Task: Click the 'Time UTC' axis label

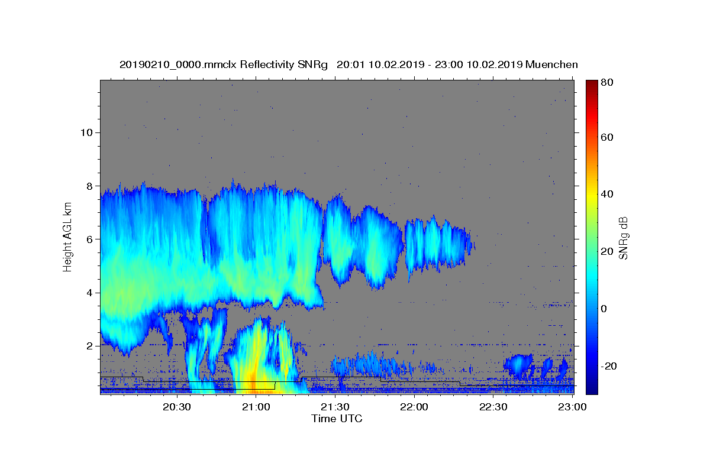Action: tap(337, 419)
